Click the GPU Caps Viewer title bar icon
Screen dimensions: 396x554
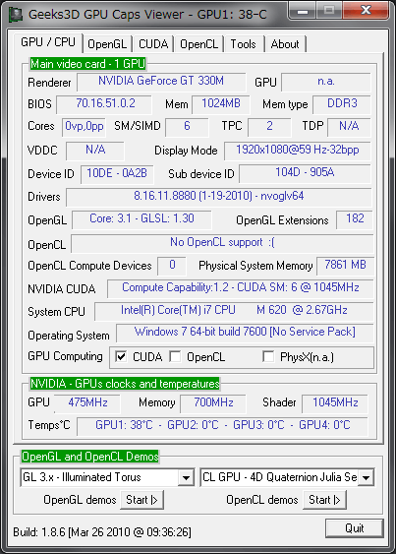(x=16, y=15)
